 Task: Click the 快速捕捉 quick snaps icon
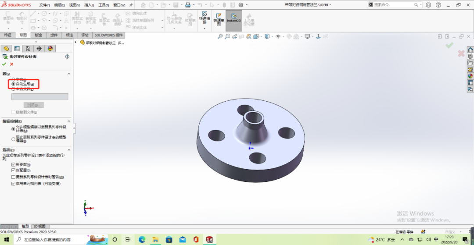(205, 18)
